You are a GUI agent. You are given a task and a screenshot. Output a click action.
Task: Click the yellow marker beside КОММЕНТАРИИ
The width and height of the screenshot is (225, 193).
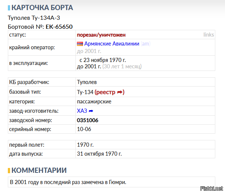(x=9, y=171)
